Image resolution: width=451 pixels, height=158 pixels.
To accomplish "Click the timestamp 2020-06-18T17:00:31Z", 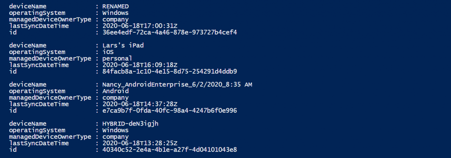I will pos(140,26).
